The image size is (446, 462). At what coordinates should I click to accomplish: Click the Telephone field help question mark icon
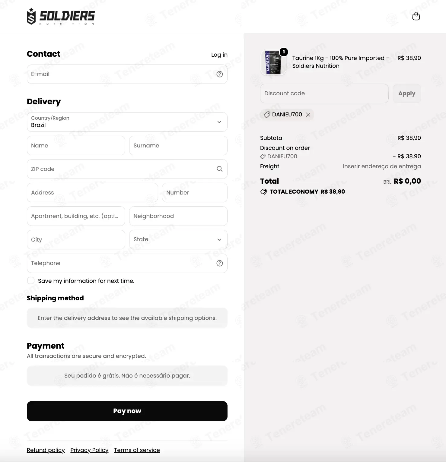pyautogui.click(x=220, y=263)
